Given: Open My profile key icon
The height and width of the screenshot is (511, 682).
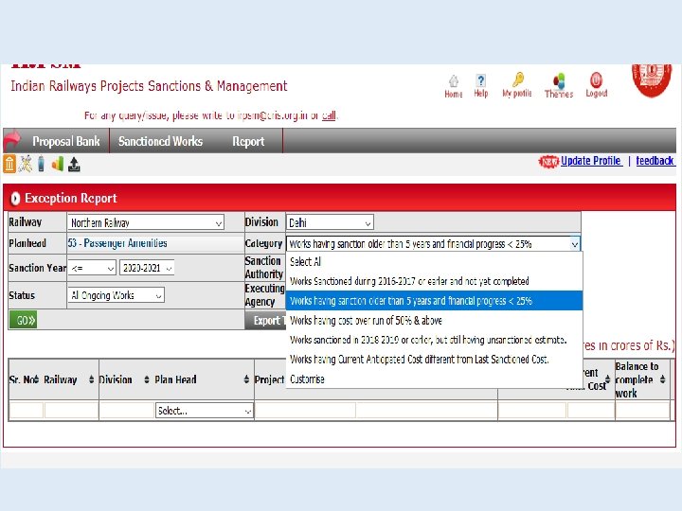Looking at the screenshot, I should 517,79.
